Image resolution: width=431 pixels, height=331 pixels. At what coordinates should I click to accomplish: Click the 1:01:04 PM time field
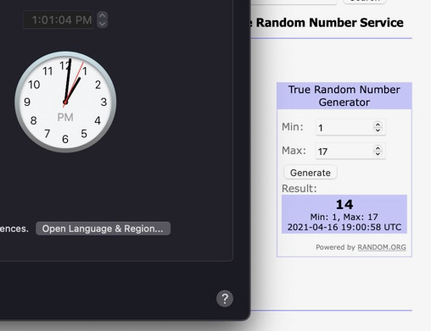pos(59,19)
